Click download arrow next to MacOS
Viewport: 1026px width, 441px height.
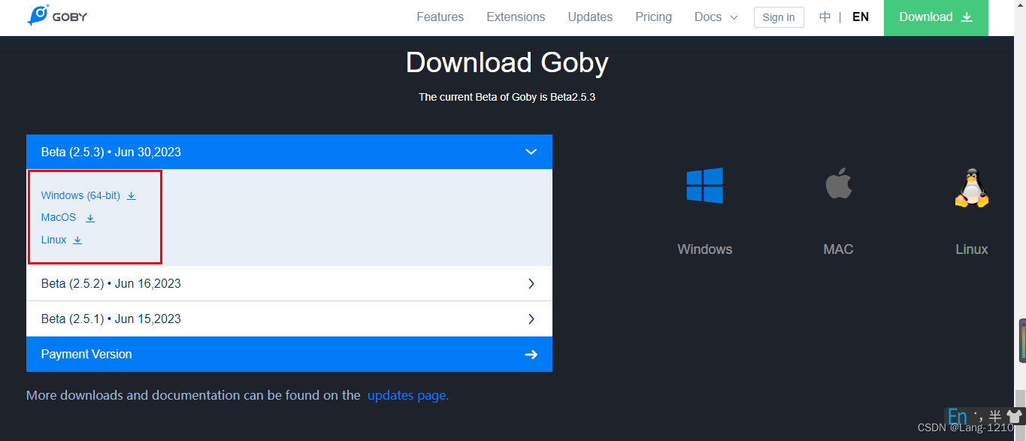[90, 218]
